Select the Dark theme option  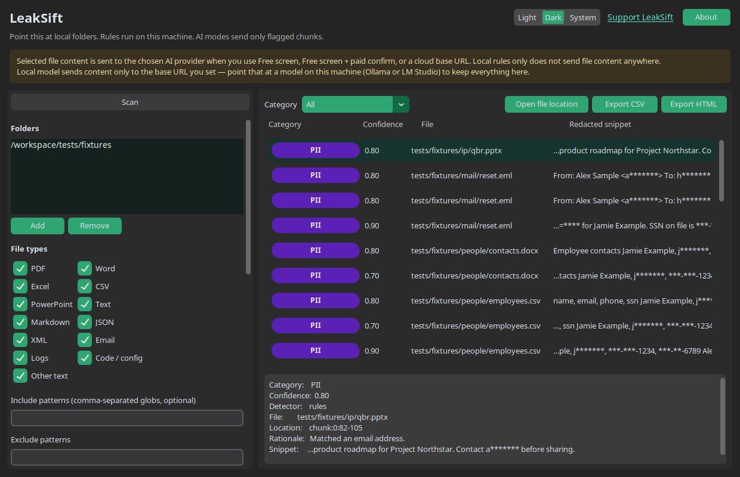coord(553,17)
